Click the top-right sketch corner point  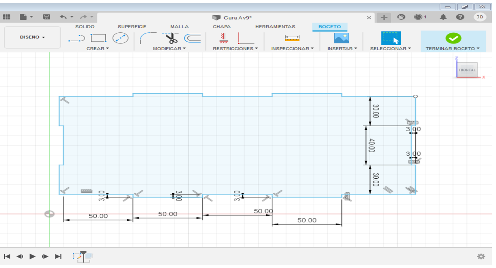[415, 96]
